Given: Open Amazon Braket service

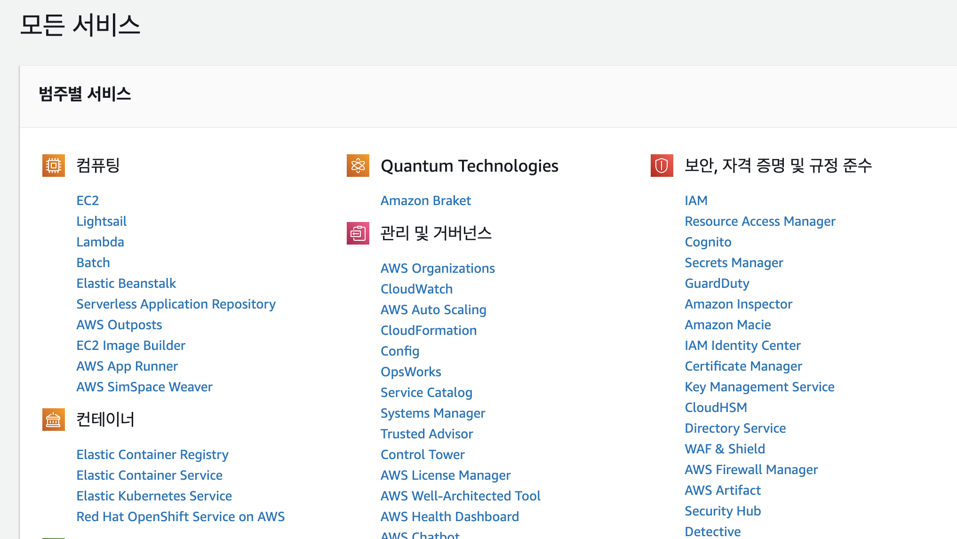Looking at the screenshot, I should click(425, 200).
